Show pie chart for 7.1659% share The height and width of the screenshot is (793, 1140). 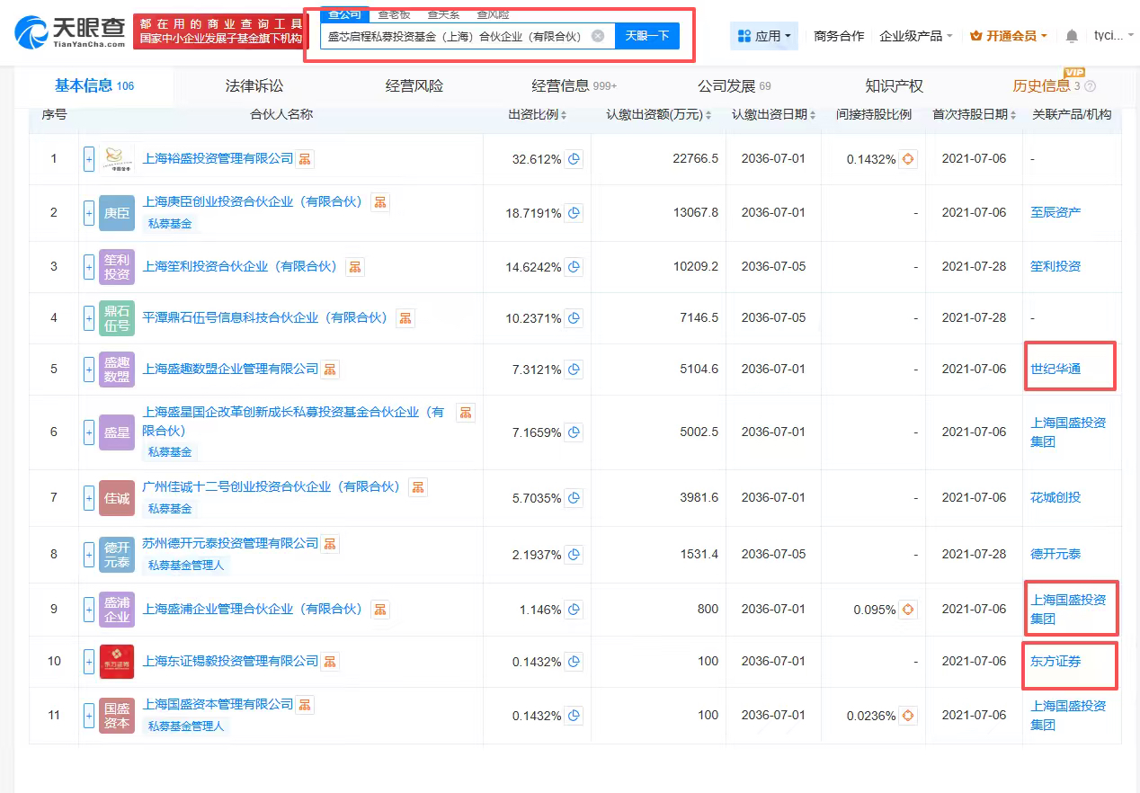point(574,432)
